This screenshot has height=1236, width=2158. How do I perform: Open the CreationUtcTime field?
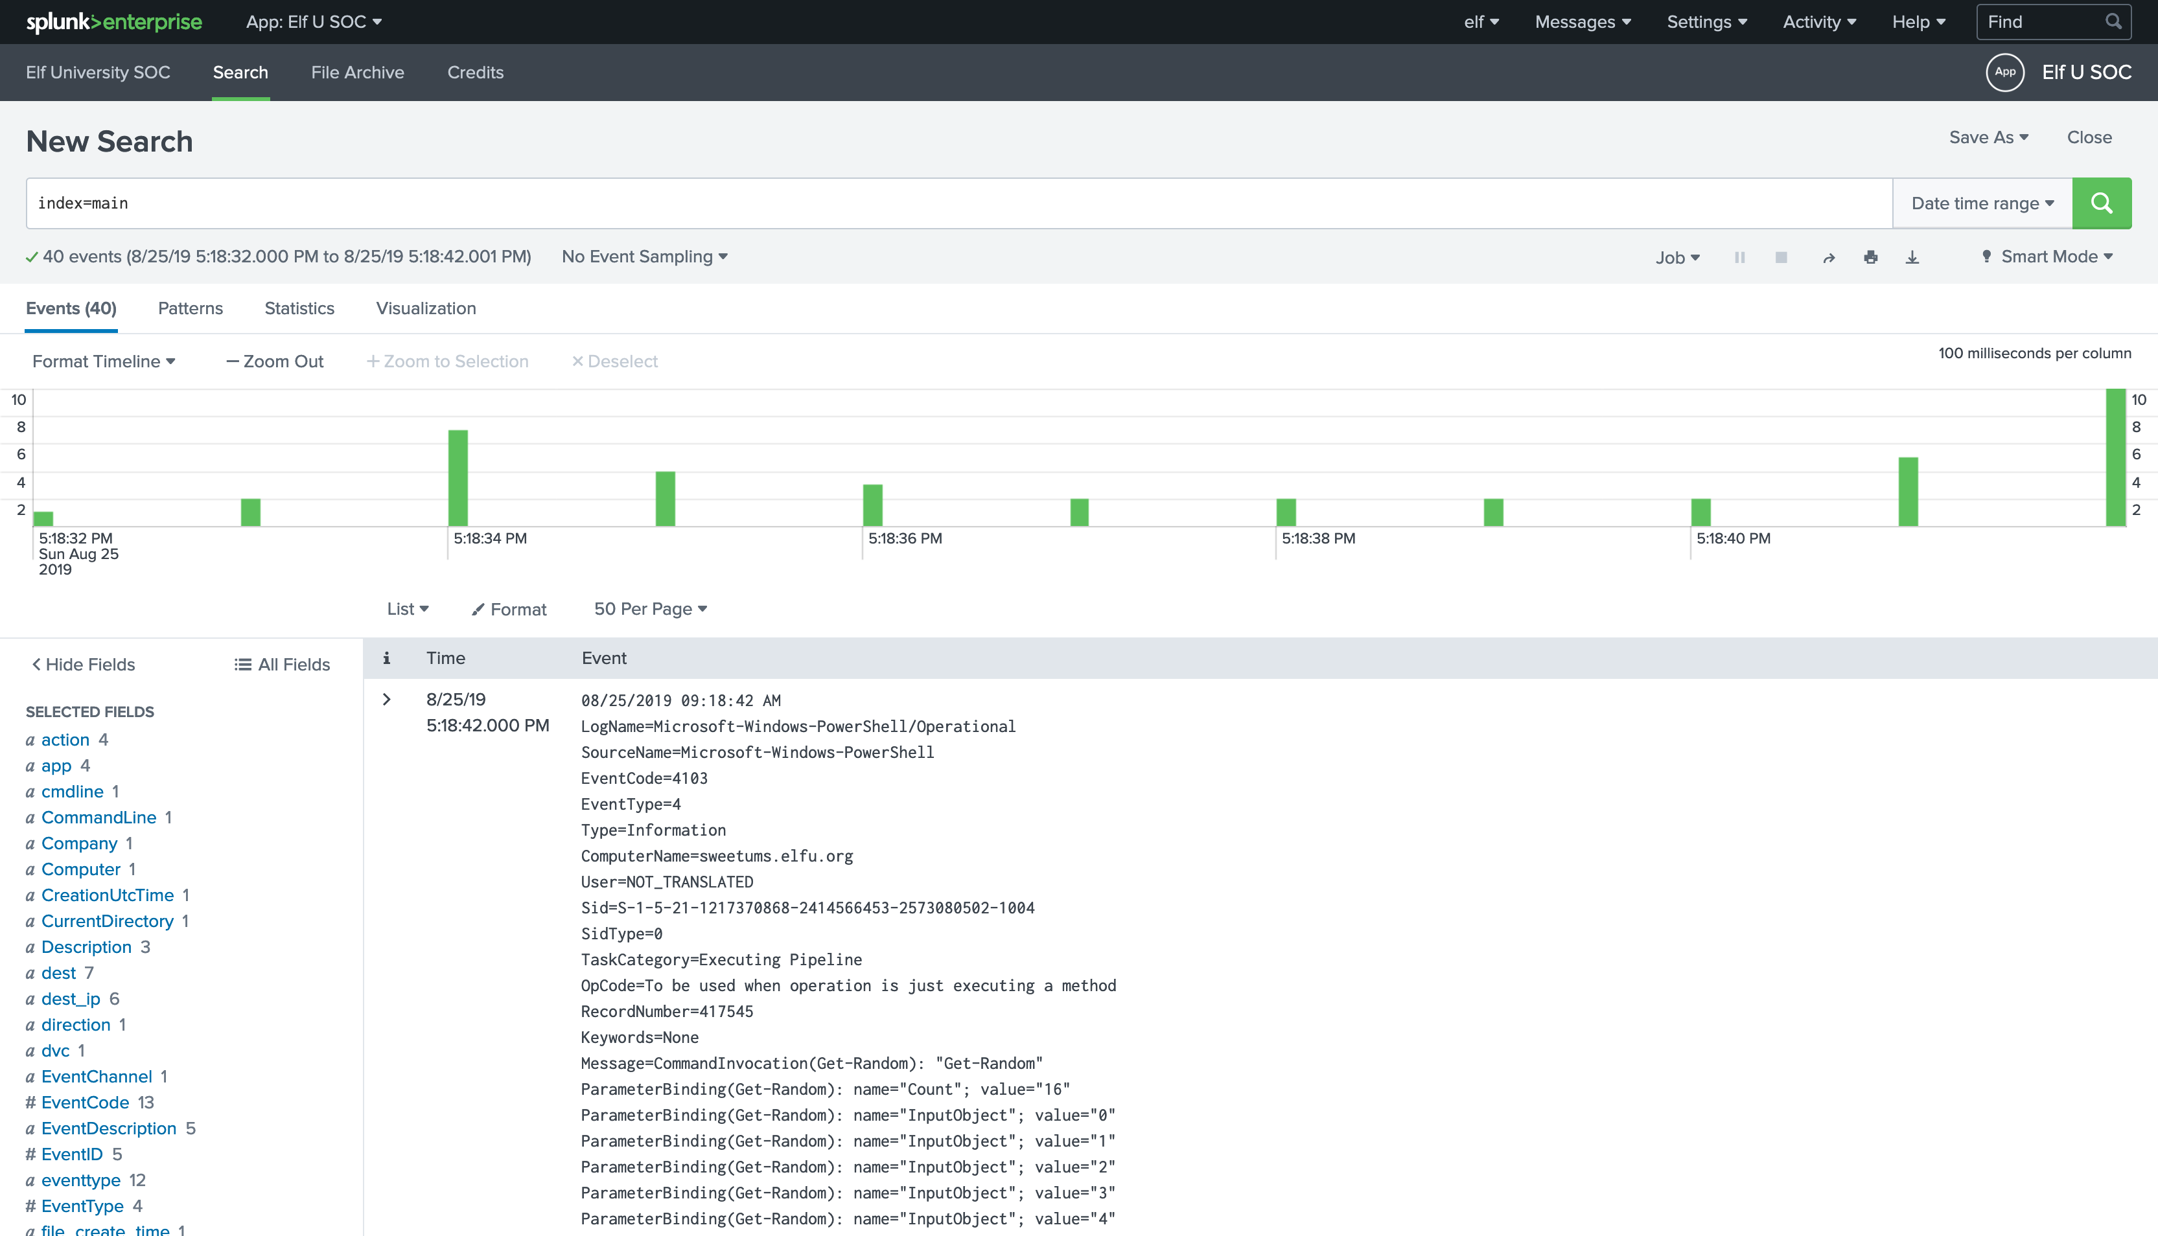[107, 895]
